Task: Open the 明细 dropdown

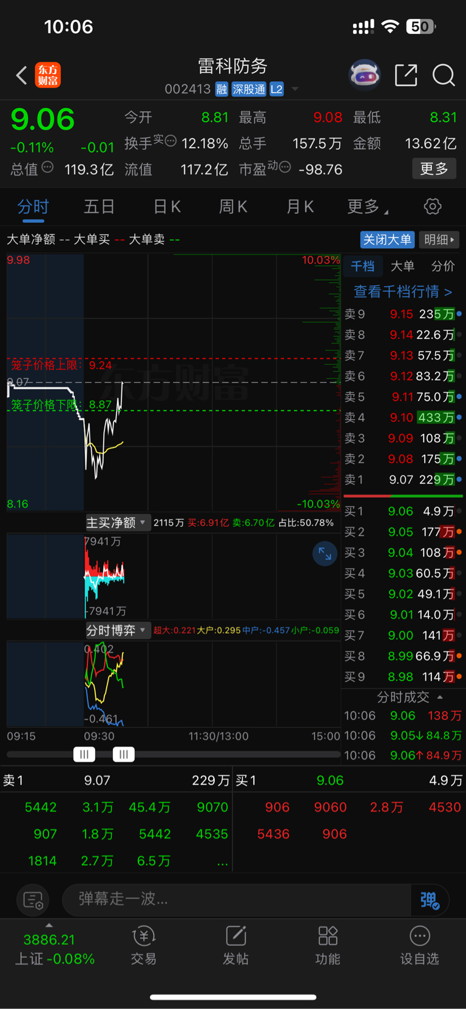Action: pyautogui.click(x=439, y=240)
